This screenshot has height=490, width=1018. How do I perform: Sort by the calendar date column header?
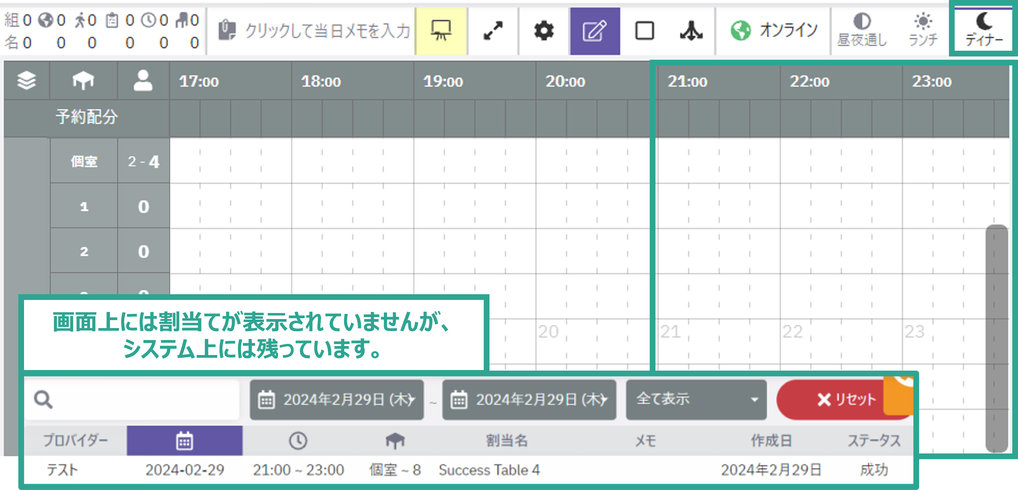pos(184,440)
